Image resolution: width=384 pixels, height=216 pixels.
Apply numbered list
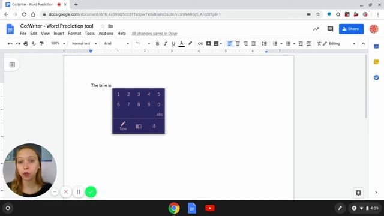(275, 44)
